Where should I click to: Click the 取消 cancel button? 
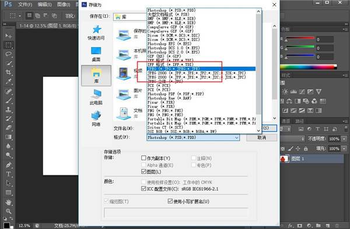(261, 138)
